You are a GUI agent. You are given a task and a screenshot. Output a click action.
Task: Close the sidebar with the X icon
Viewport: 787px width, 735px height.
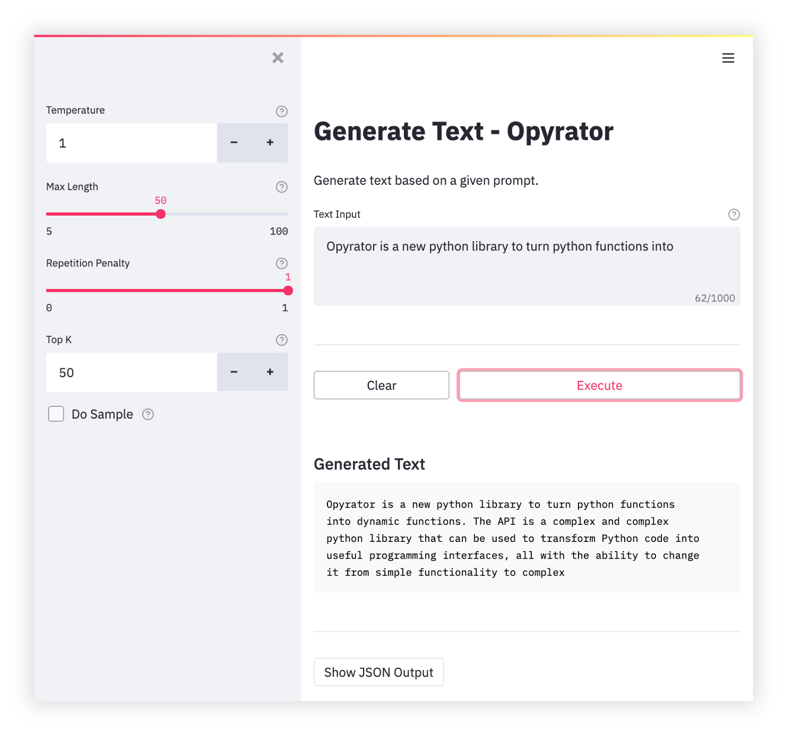[x=278, y=57]
